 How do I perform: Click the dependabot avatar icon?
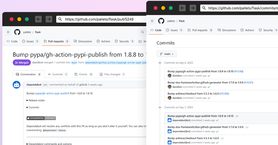pos(16,85)
